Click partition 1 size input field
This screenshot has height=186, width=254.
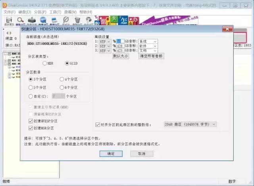click(x=120, y=41)
